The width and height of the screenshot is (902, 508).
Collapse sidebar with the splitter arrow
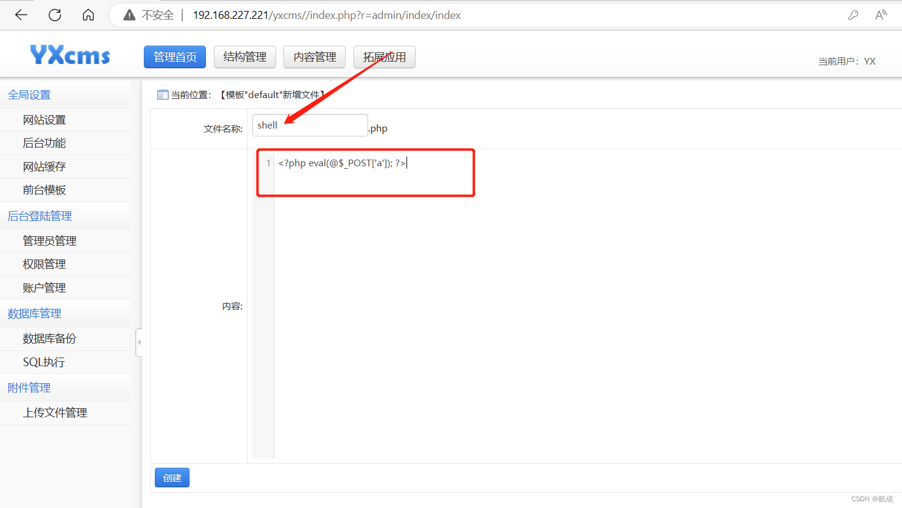click(x=139, y=342)
